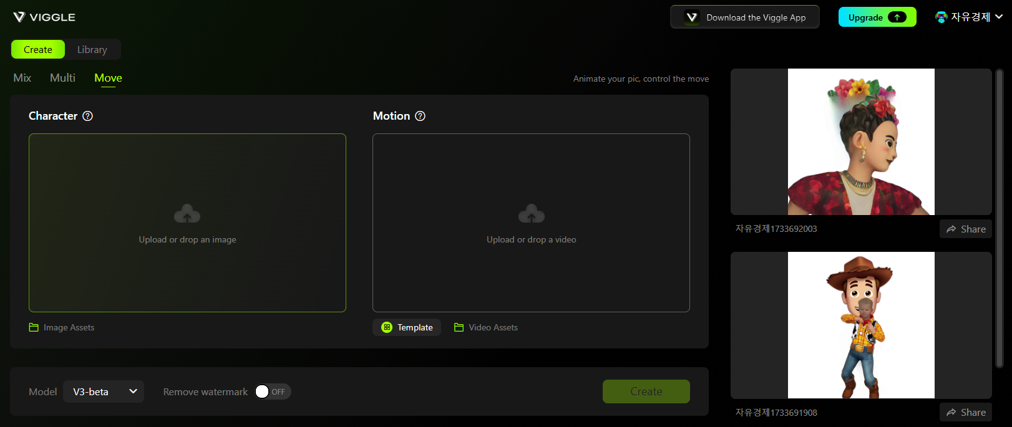Open Video Assets link

click(x=486, y=327)
